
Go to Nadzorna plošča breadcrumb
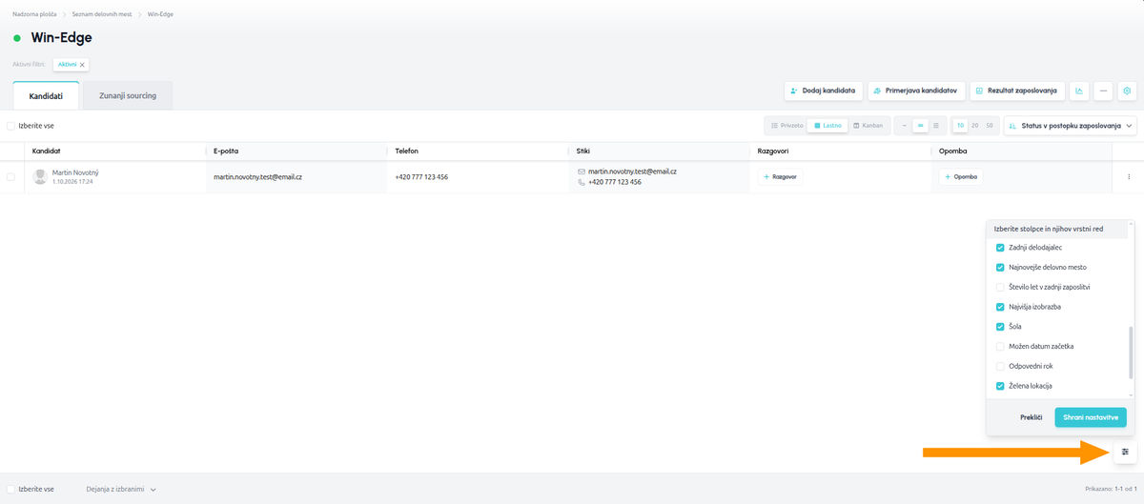[x=34, y=15]
